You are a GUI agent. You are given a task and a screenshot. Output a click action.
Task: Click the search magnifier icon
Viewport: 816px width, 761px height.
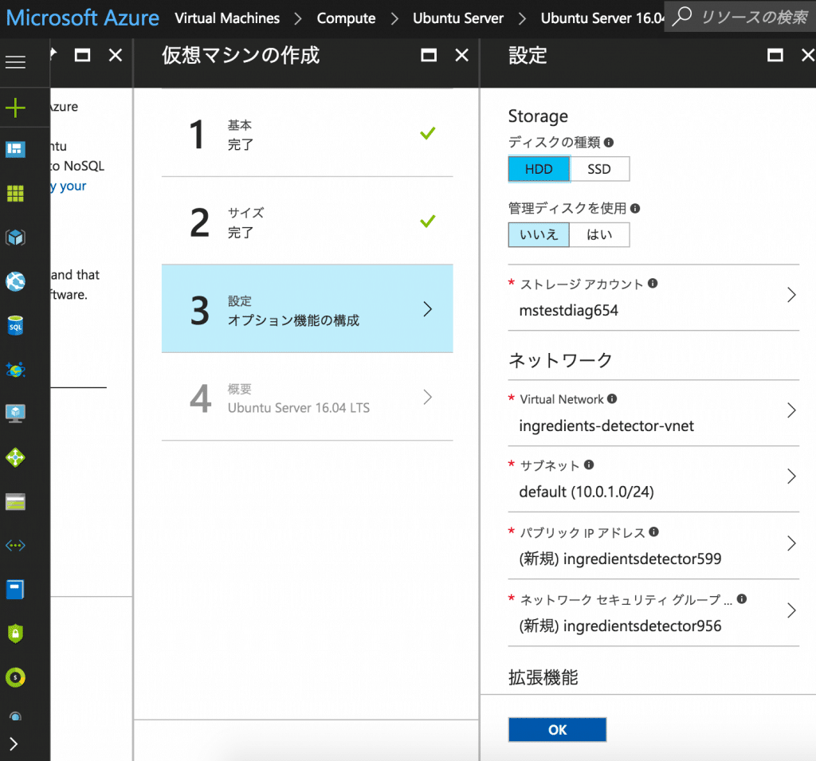click(682, 16)
